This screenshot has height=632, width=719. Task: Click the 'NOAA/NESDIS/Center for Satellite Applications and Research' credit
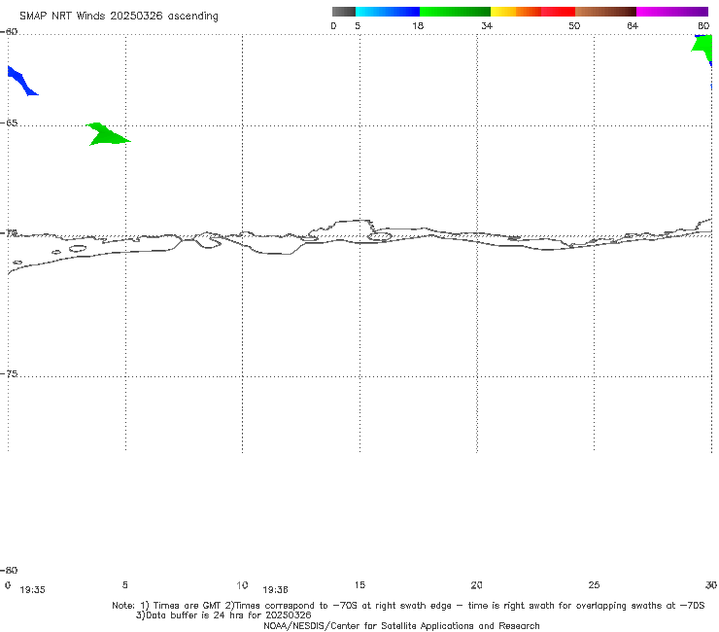(401, 626)
